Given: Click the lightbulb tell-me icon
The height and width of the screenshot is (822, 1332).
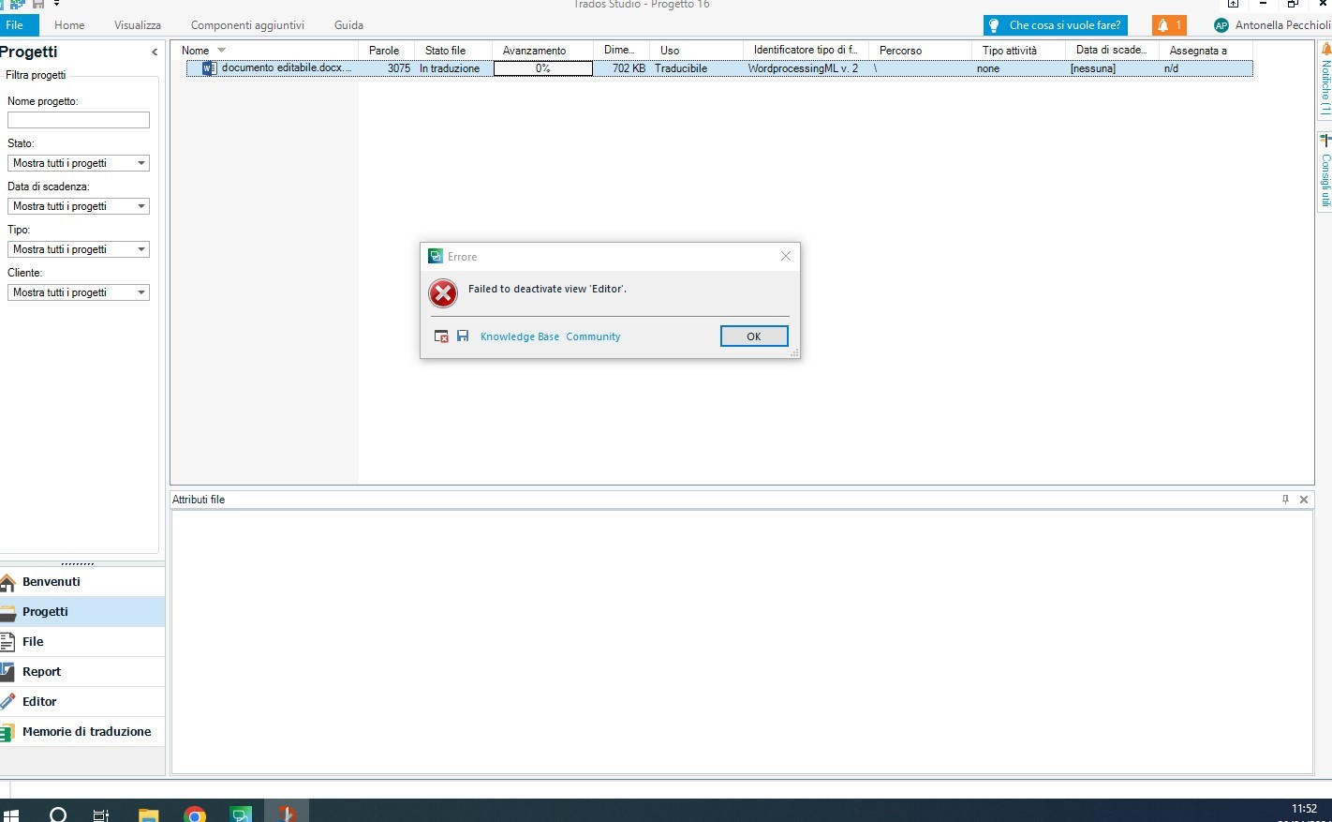Looking at the screenshot, I should click(x=994, y=25).
